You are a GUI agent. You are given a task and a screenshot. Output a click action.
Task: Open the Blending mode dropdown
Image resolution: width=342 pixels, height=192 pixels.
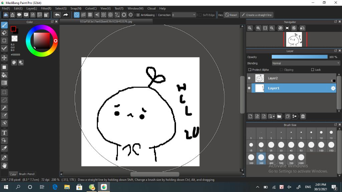306,63
